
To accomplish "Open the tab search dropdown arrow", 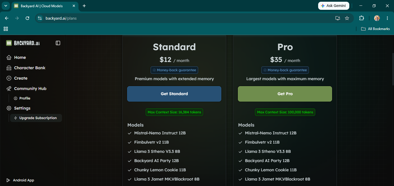I will (5, 6).
